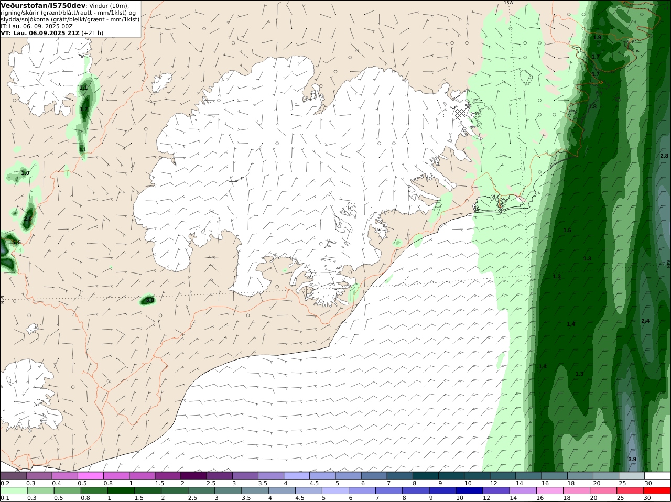Click the dark teal 8 swatch in upper legend
This screenshot has height=502, width=671.
tap(425, 476)
